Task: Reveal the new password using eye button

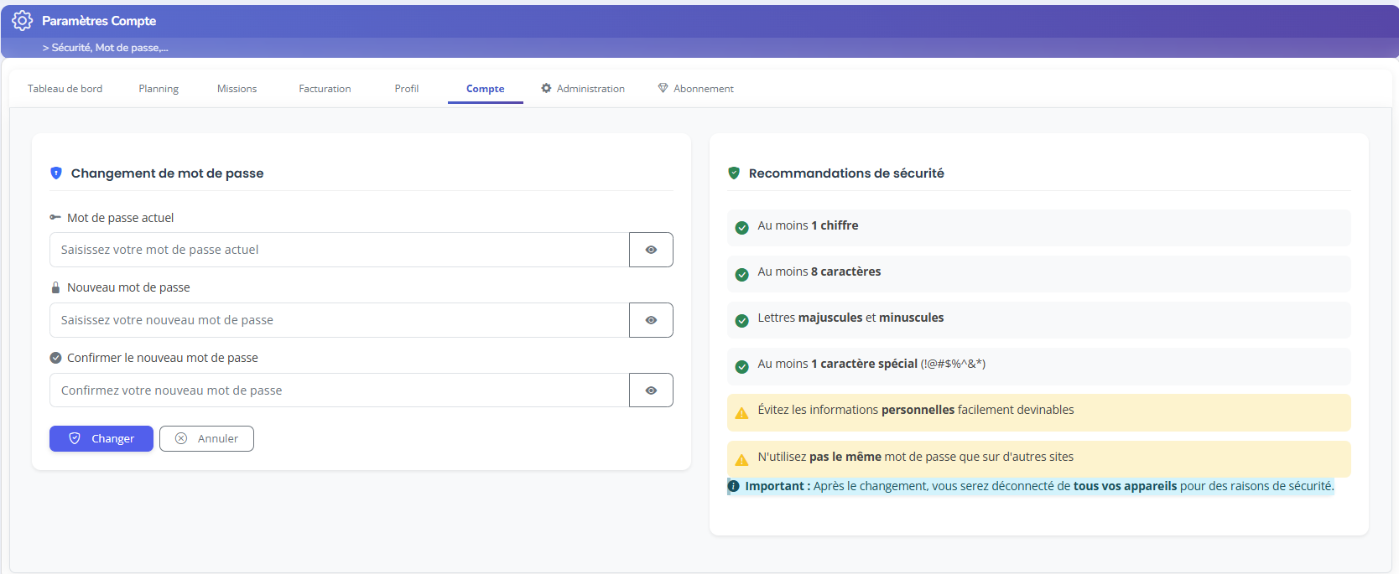Action: click(x=651, y=320)
